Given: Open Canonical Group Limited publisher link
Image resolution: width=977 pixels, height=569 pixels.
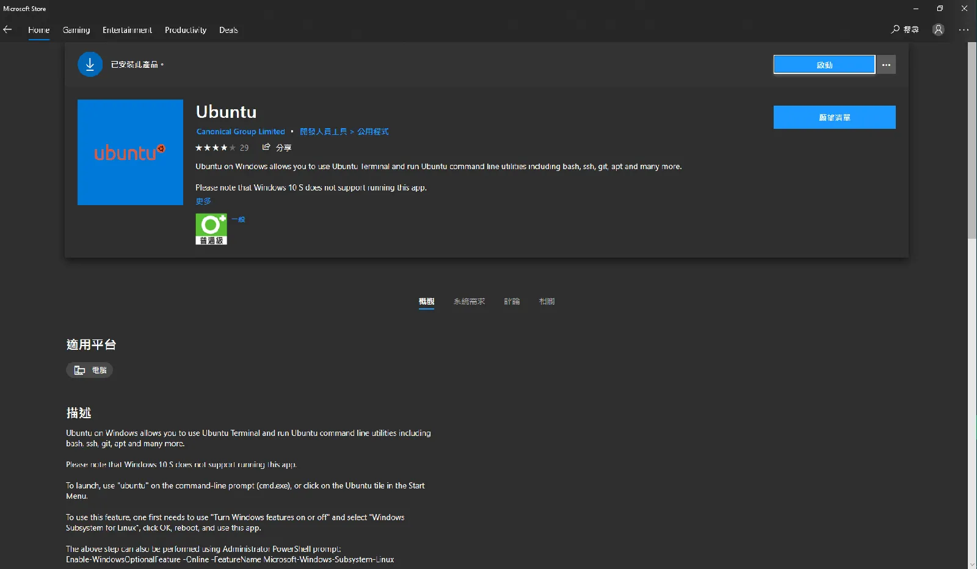Looking at the screenshot, I should pyautogui.click(x=241, y=131).
